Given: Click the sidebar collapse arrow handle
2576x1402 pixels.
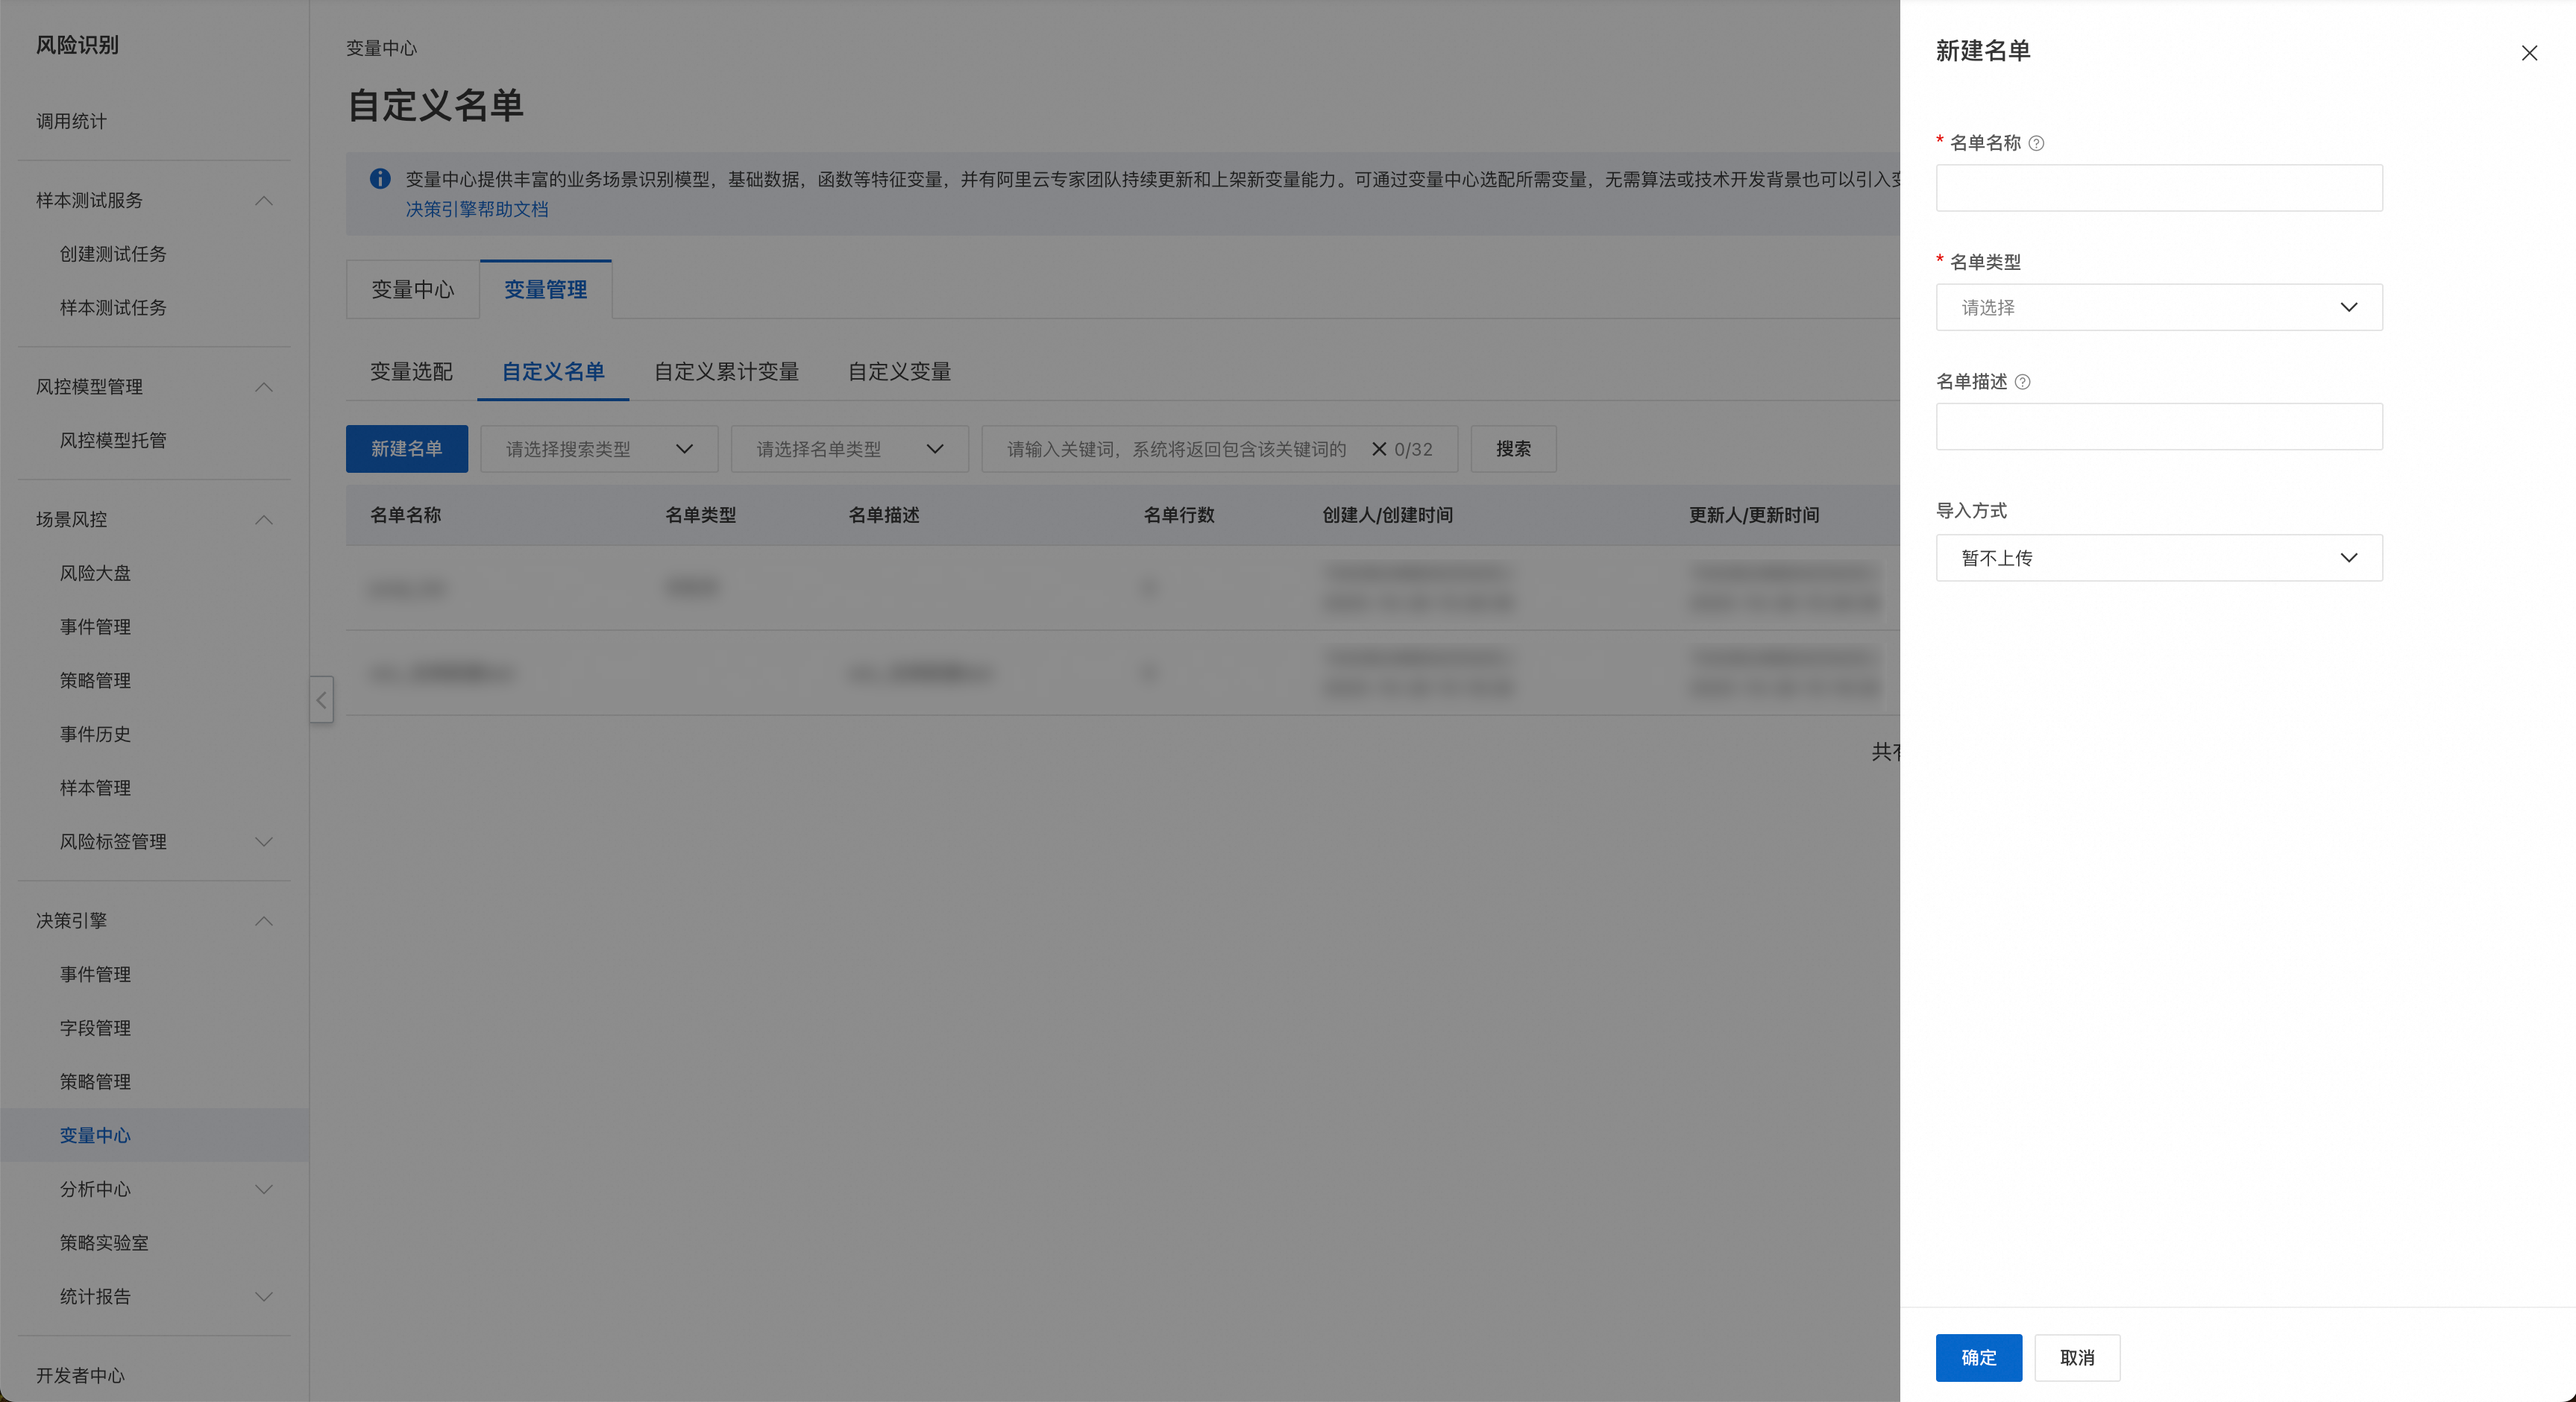Looking at the screenshot, I should tap(321, 700).
